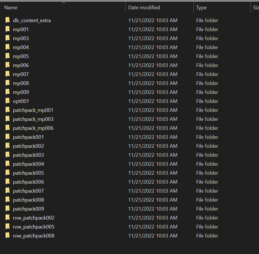Select the mp006 folder name
This screenshot has height=254, width=259.
pyautogui.click(x=21, y=65)
